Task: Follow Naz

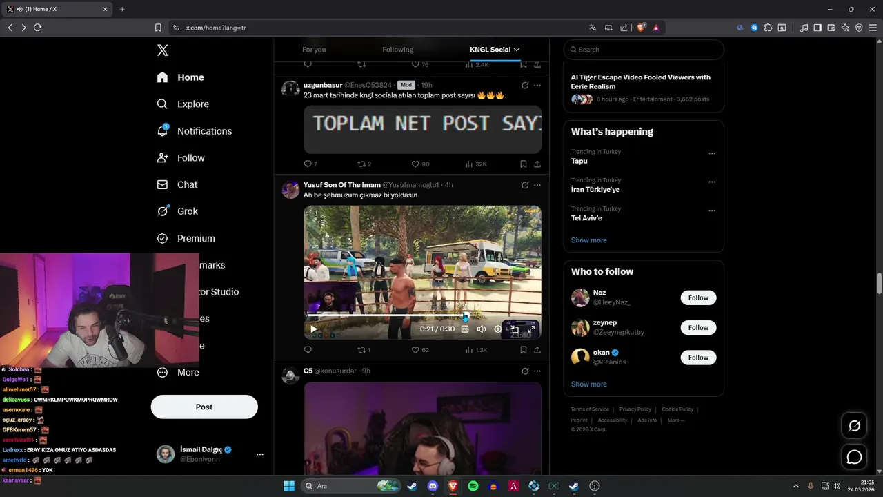Action: pos(698,298)
